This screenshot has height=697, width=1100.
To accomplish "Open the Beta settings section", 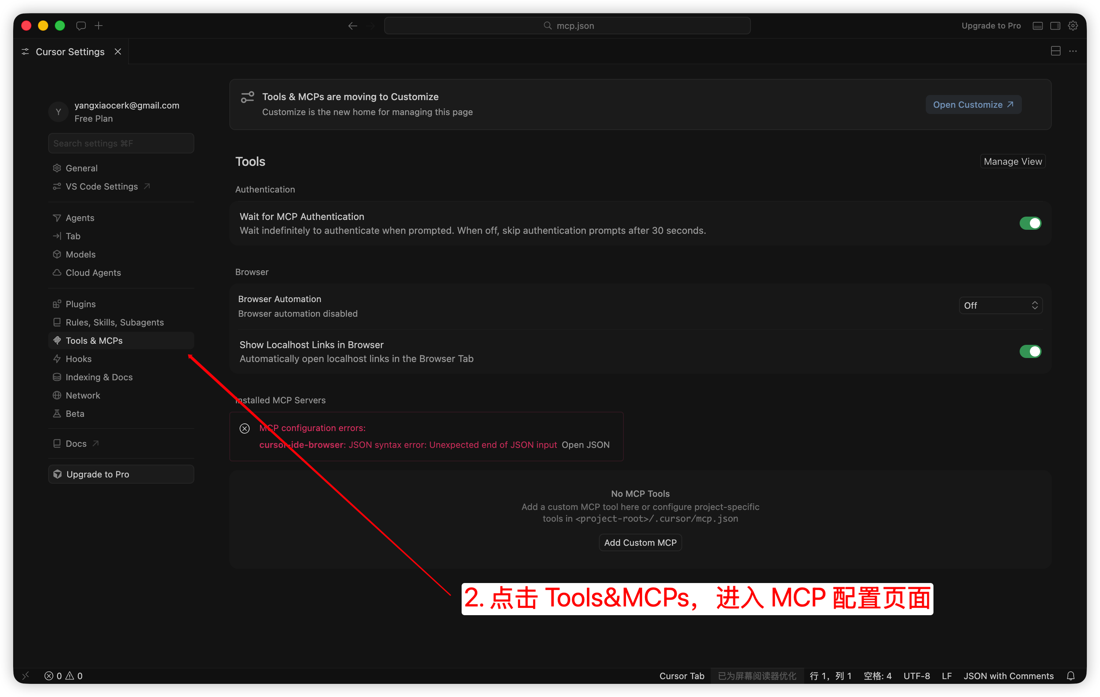I will point(121,414).
